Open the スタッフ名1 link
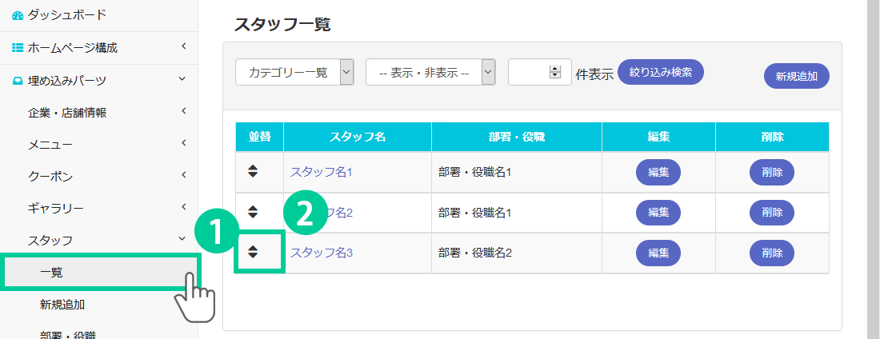The image size is (880, 339). tap(321, 171)
